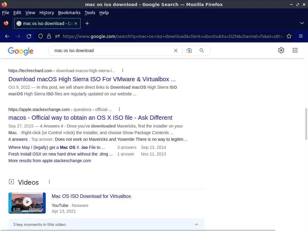Expand the list all tabs chevron

coord(302,23)
